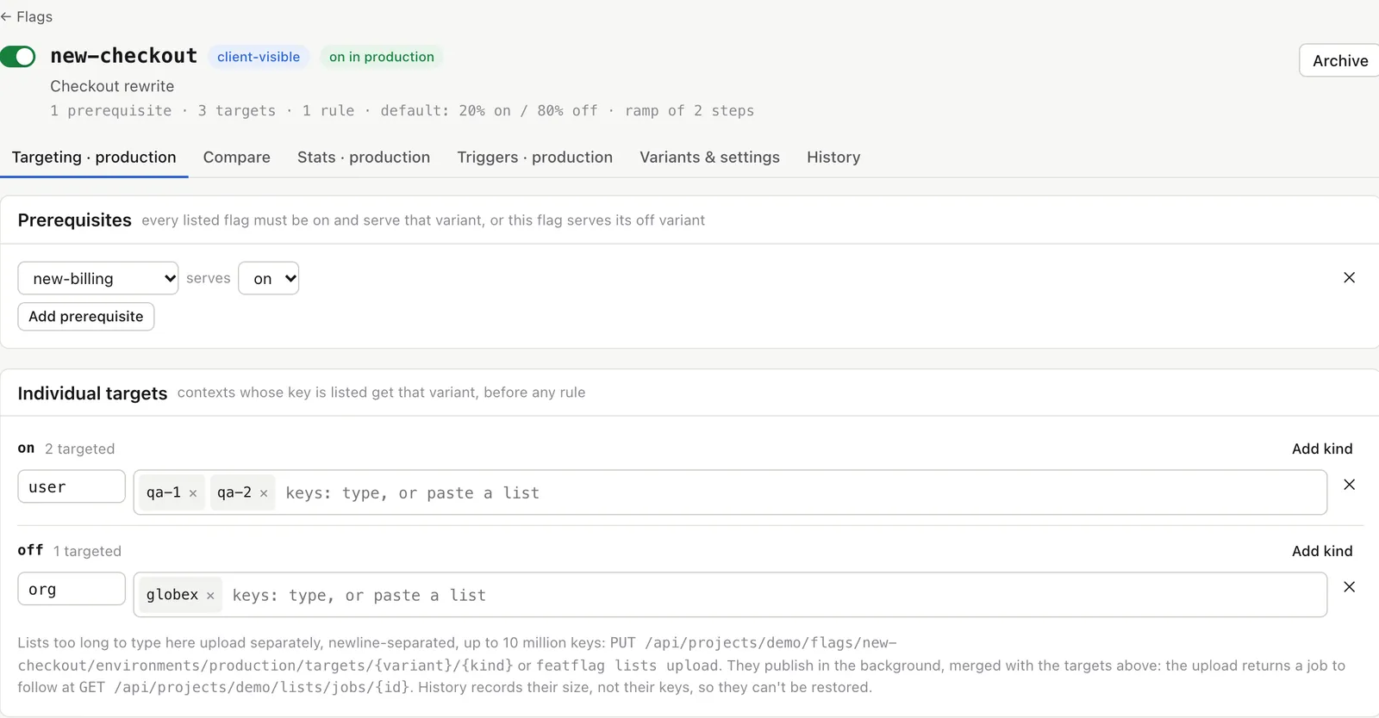Add kind for the off variant
1379x718 pixels.
(x=1322, y=551)
